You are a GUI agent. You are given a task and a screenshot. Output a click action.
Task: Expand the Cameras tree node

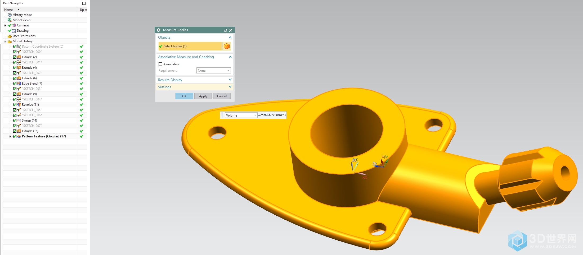coord(5,25)
